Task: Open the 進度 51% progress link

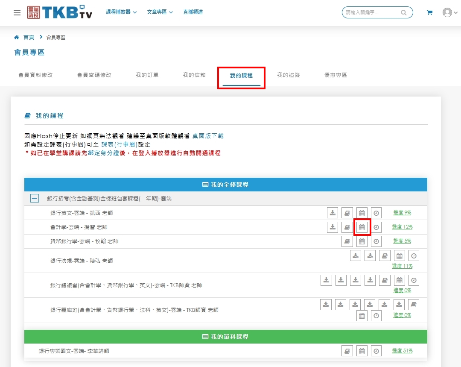Action: 402,351
